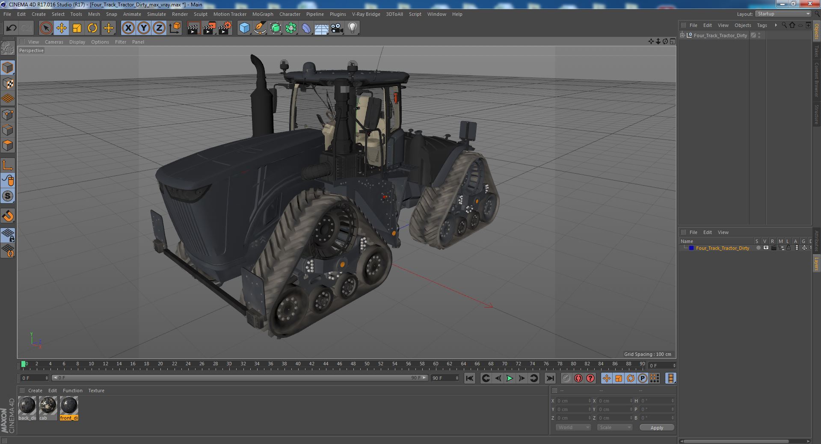Click the Undo arrow icon
Image resolution: width=821 pixels, height=444 pixels.
coord(11,28)
